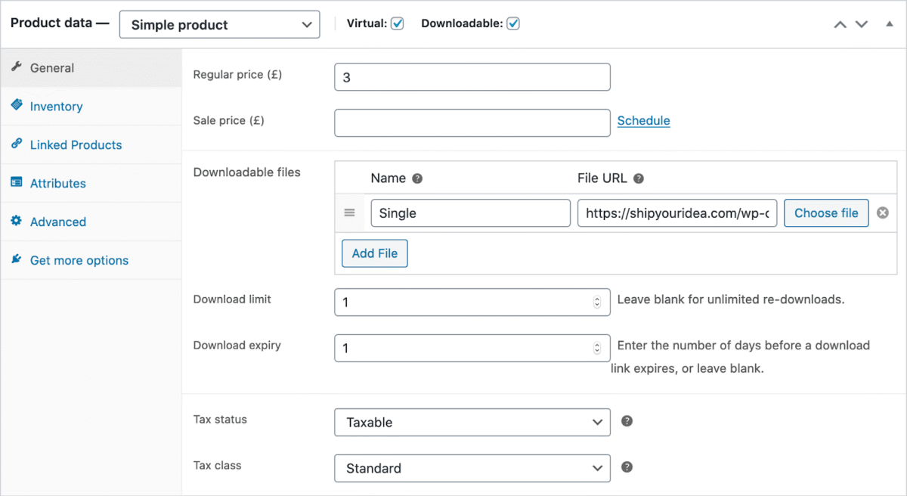Open Linked Products via its chain icon
This screenshot has height=496, width=907.
[17, 144]
